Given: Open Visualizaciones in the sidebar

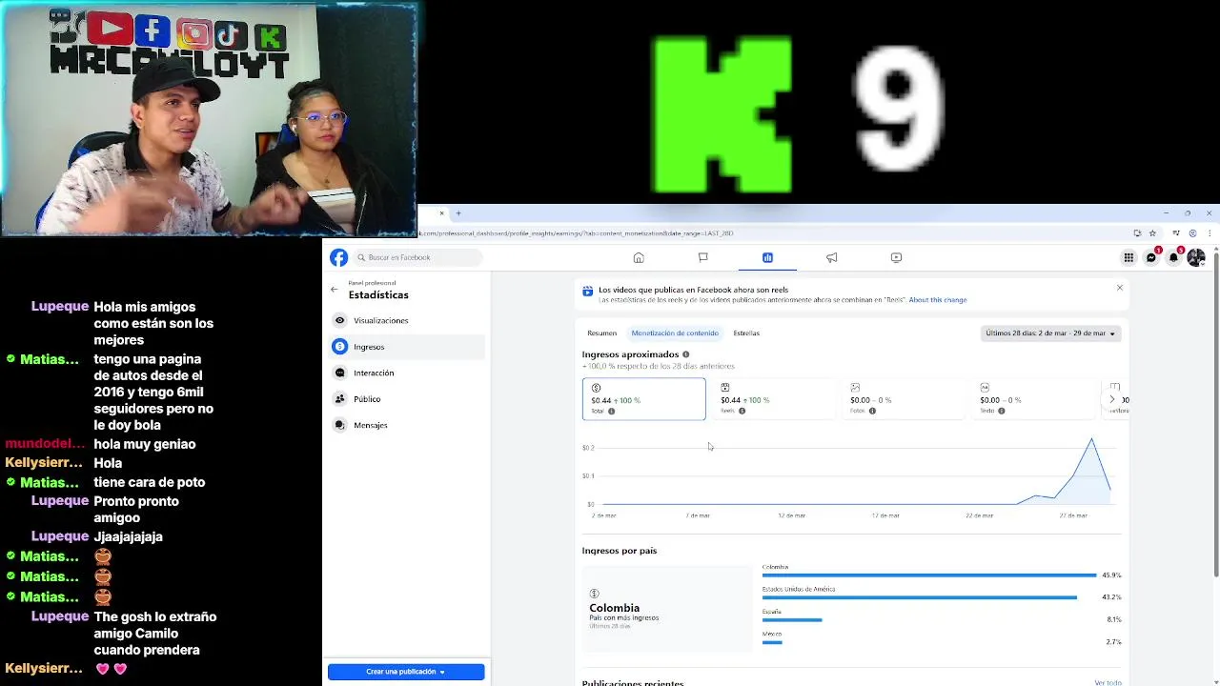Looking at the screenshot, I should (x=408, y=320).
